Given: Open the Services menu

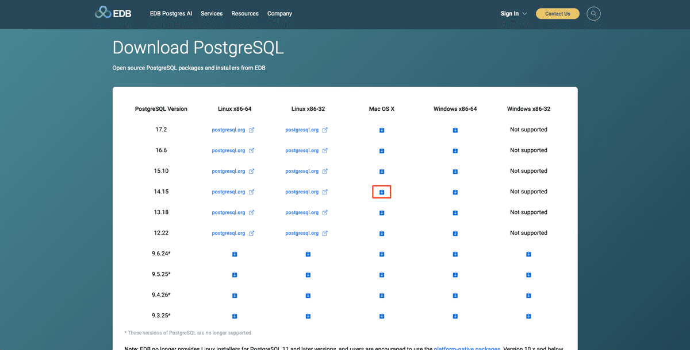Looking at the screenshot, I should click(x=212, y=13).
